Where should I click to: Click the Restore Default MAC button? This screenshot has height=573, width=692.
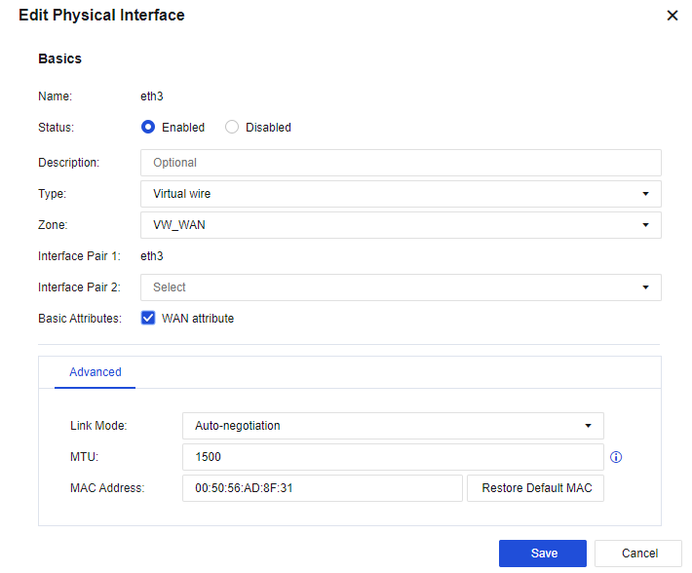pos(536,488)
